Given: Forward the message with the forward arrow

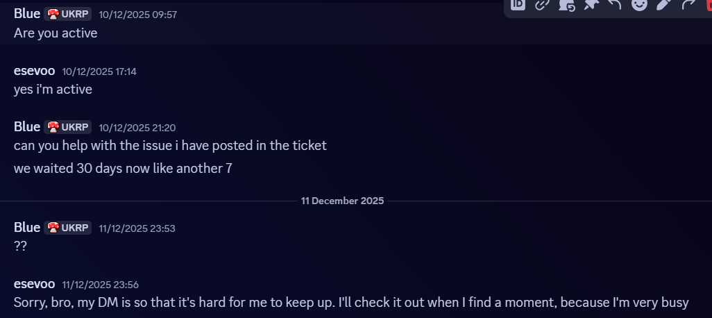Looking at the screenshot, I should (688, 4).
